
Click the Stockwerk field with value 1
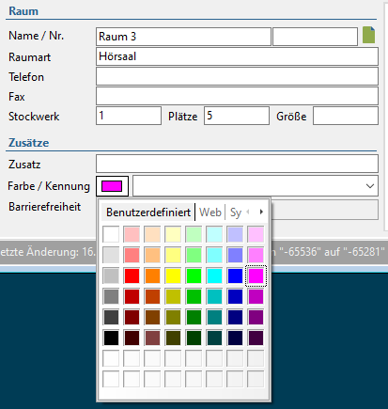click(129, 116)
